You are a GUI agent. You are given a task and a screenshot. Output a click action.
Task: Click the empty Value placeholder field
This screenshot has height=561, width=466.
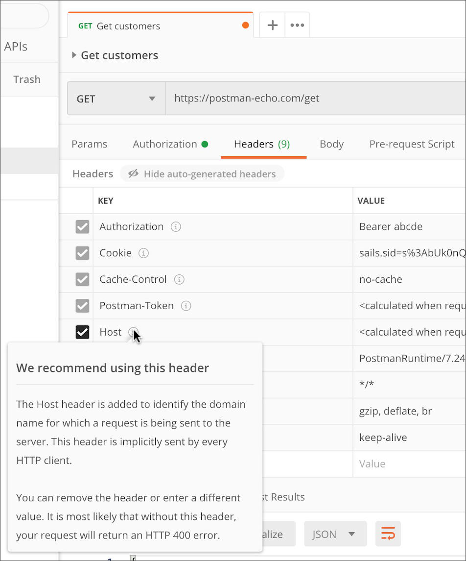pyautogui.click(x=410, y=464)
